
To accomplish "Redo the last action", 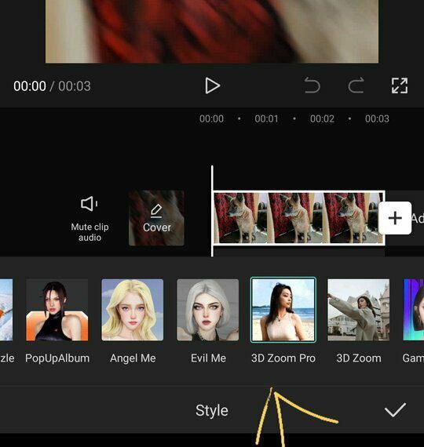I will point(356,85).
